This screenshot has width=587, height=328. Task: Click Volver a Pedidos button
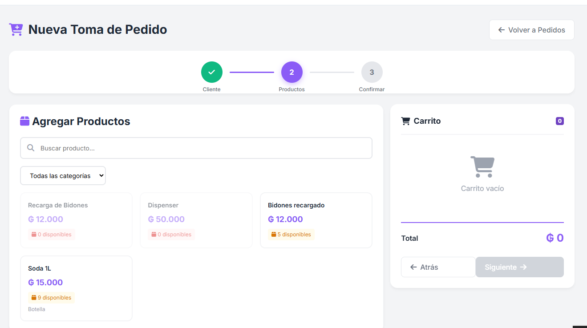(x=531, y=30)
